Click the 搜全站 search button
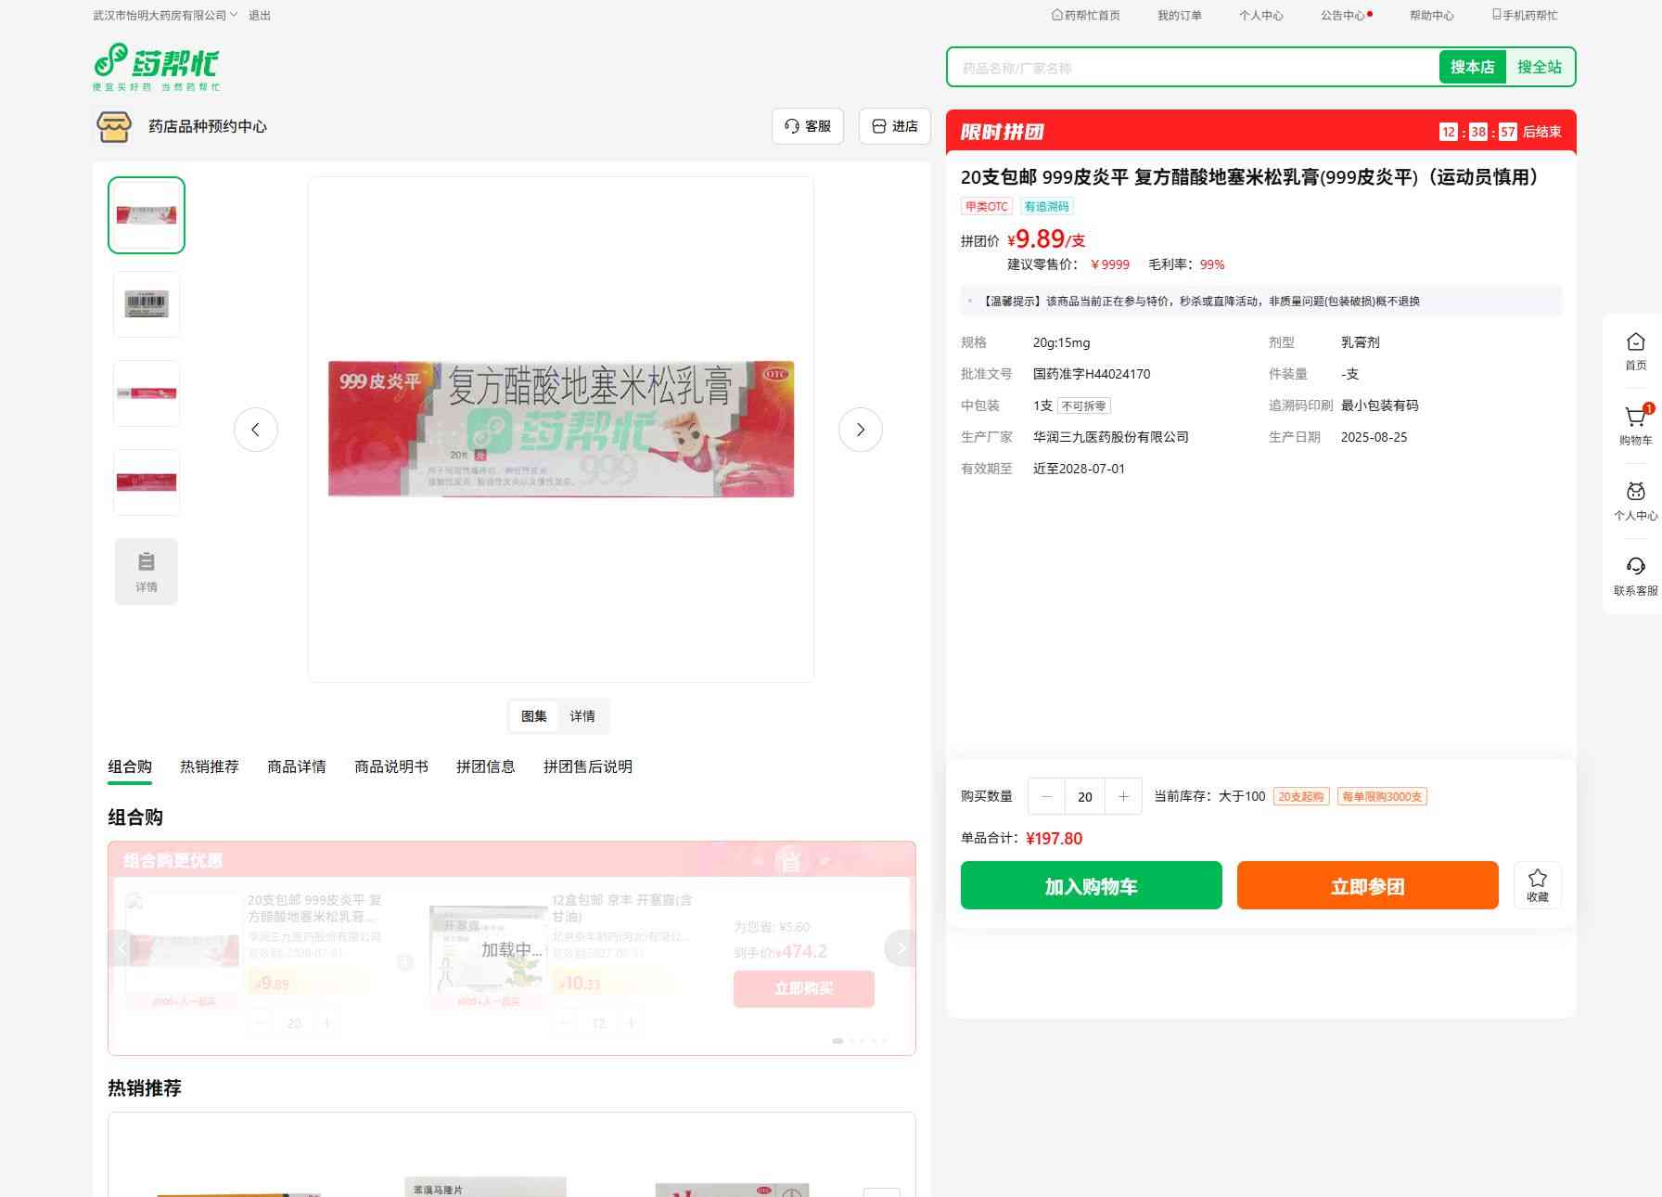Viewport: 1662px width, 1197px height. (1539, 68)
